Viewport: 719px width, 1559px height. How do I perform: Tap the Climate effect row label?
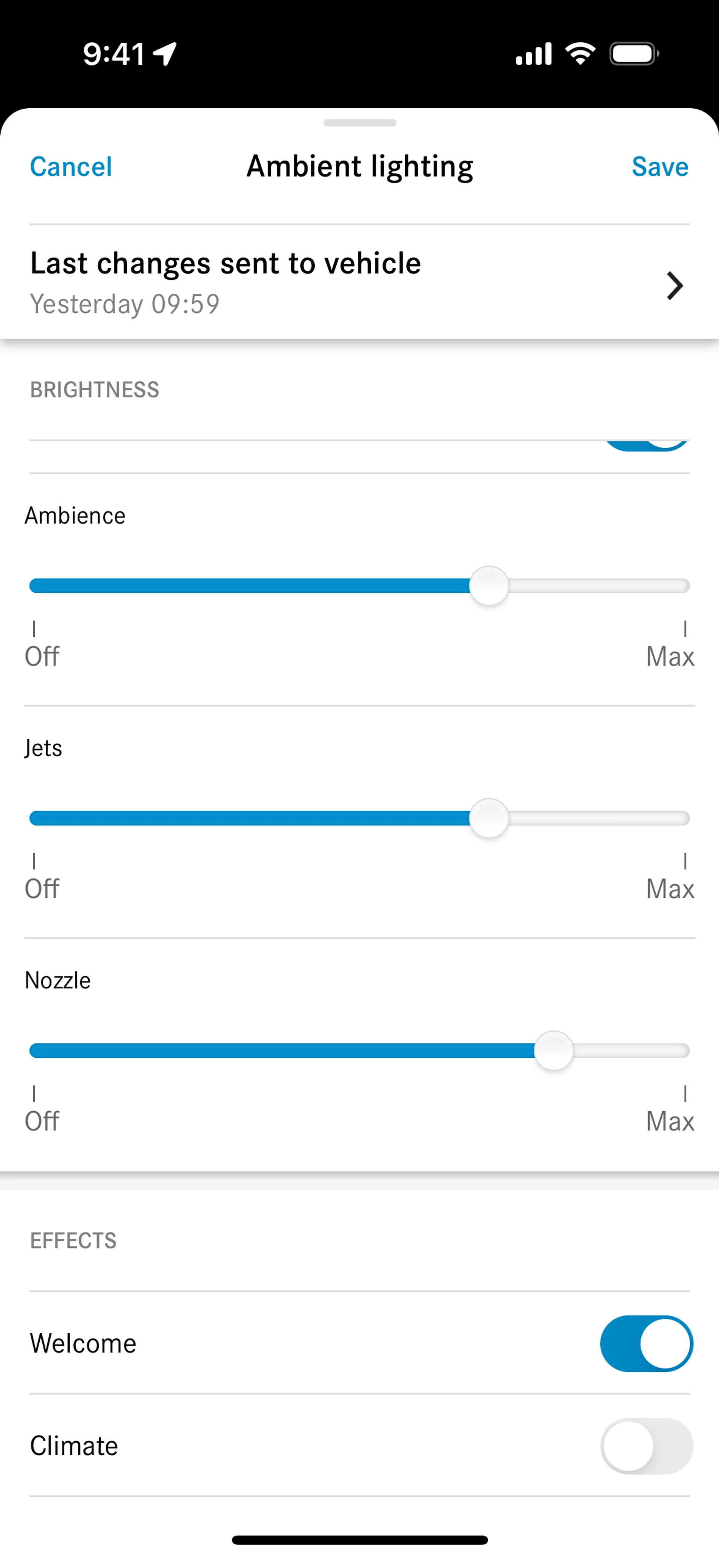pos(74,1446)
